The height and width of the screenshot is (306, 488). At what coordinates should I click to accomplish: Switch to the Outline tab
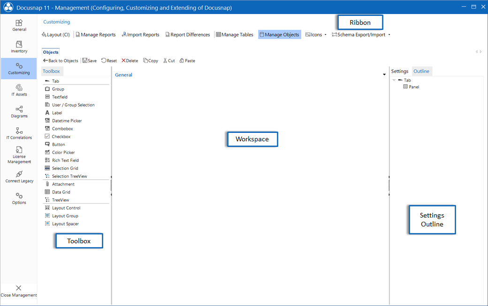point(422,71)
